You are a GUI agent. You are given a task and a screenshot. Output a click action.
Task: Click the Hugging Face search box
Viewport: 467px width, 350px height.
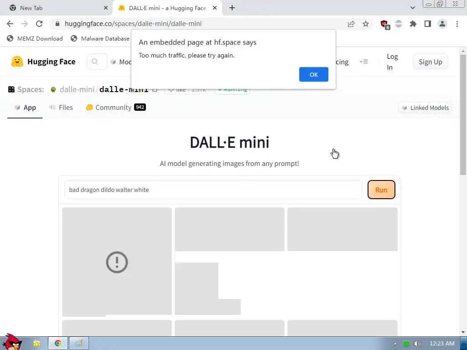click(x=97, y=62)
